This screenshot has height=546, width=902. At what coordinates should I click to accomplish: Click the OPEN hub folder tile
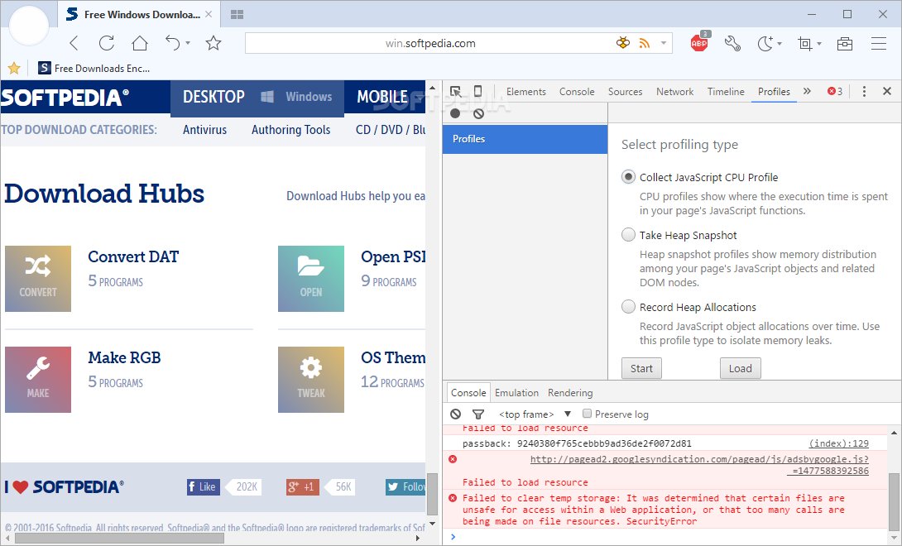click(311, 279)
